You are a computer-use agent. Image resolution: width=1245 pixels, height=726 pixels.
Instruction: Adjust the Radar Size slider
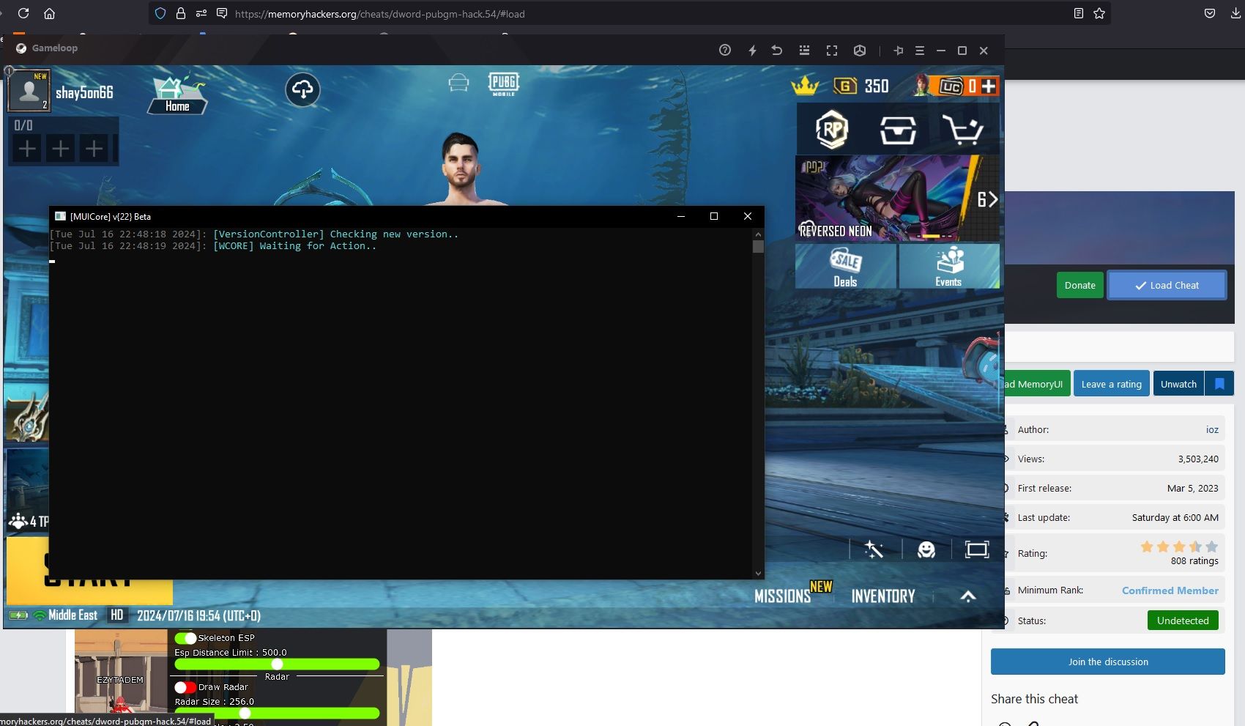click(277, 713)
